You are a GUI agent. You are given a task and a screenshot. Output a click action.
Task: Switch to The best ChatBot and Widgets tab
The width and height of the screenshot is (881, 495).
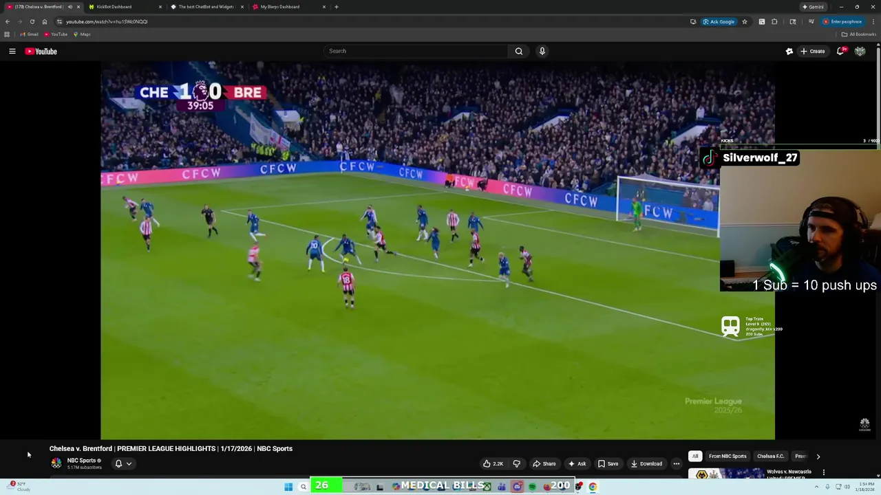(206, 7)
